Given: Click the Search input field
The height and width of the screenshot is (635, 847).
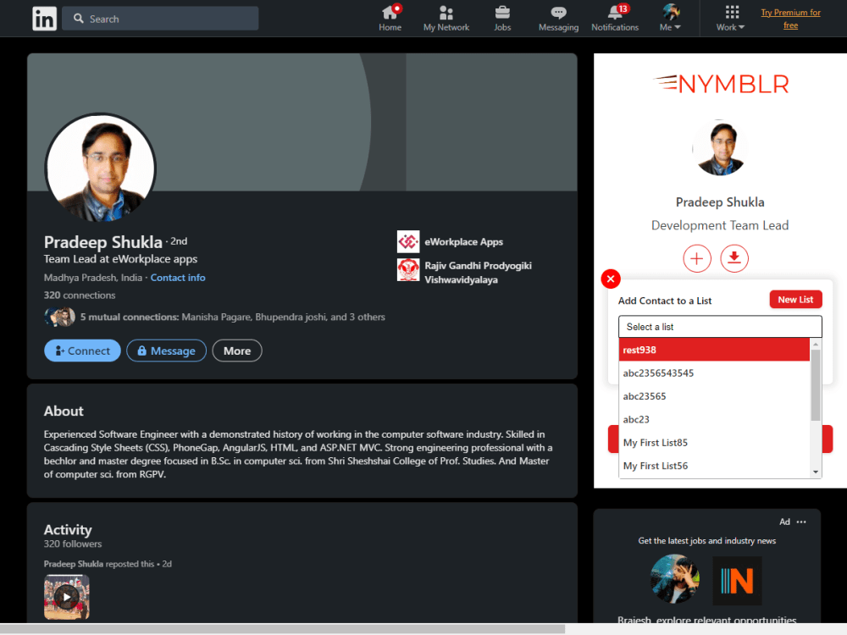Looking at the screenshot, I should tap(160, 19).
